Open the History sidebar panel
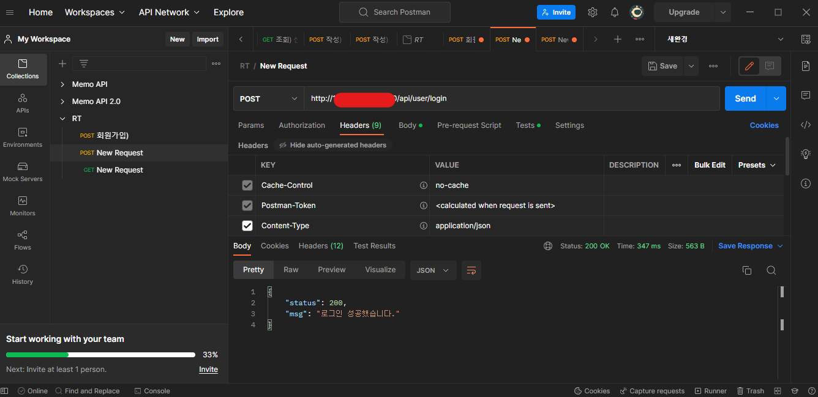 [23, 275]
